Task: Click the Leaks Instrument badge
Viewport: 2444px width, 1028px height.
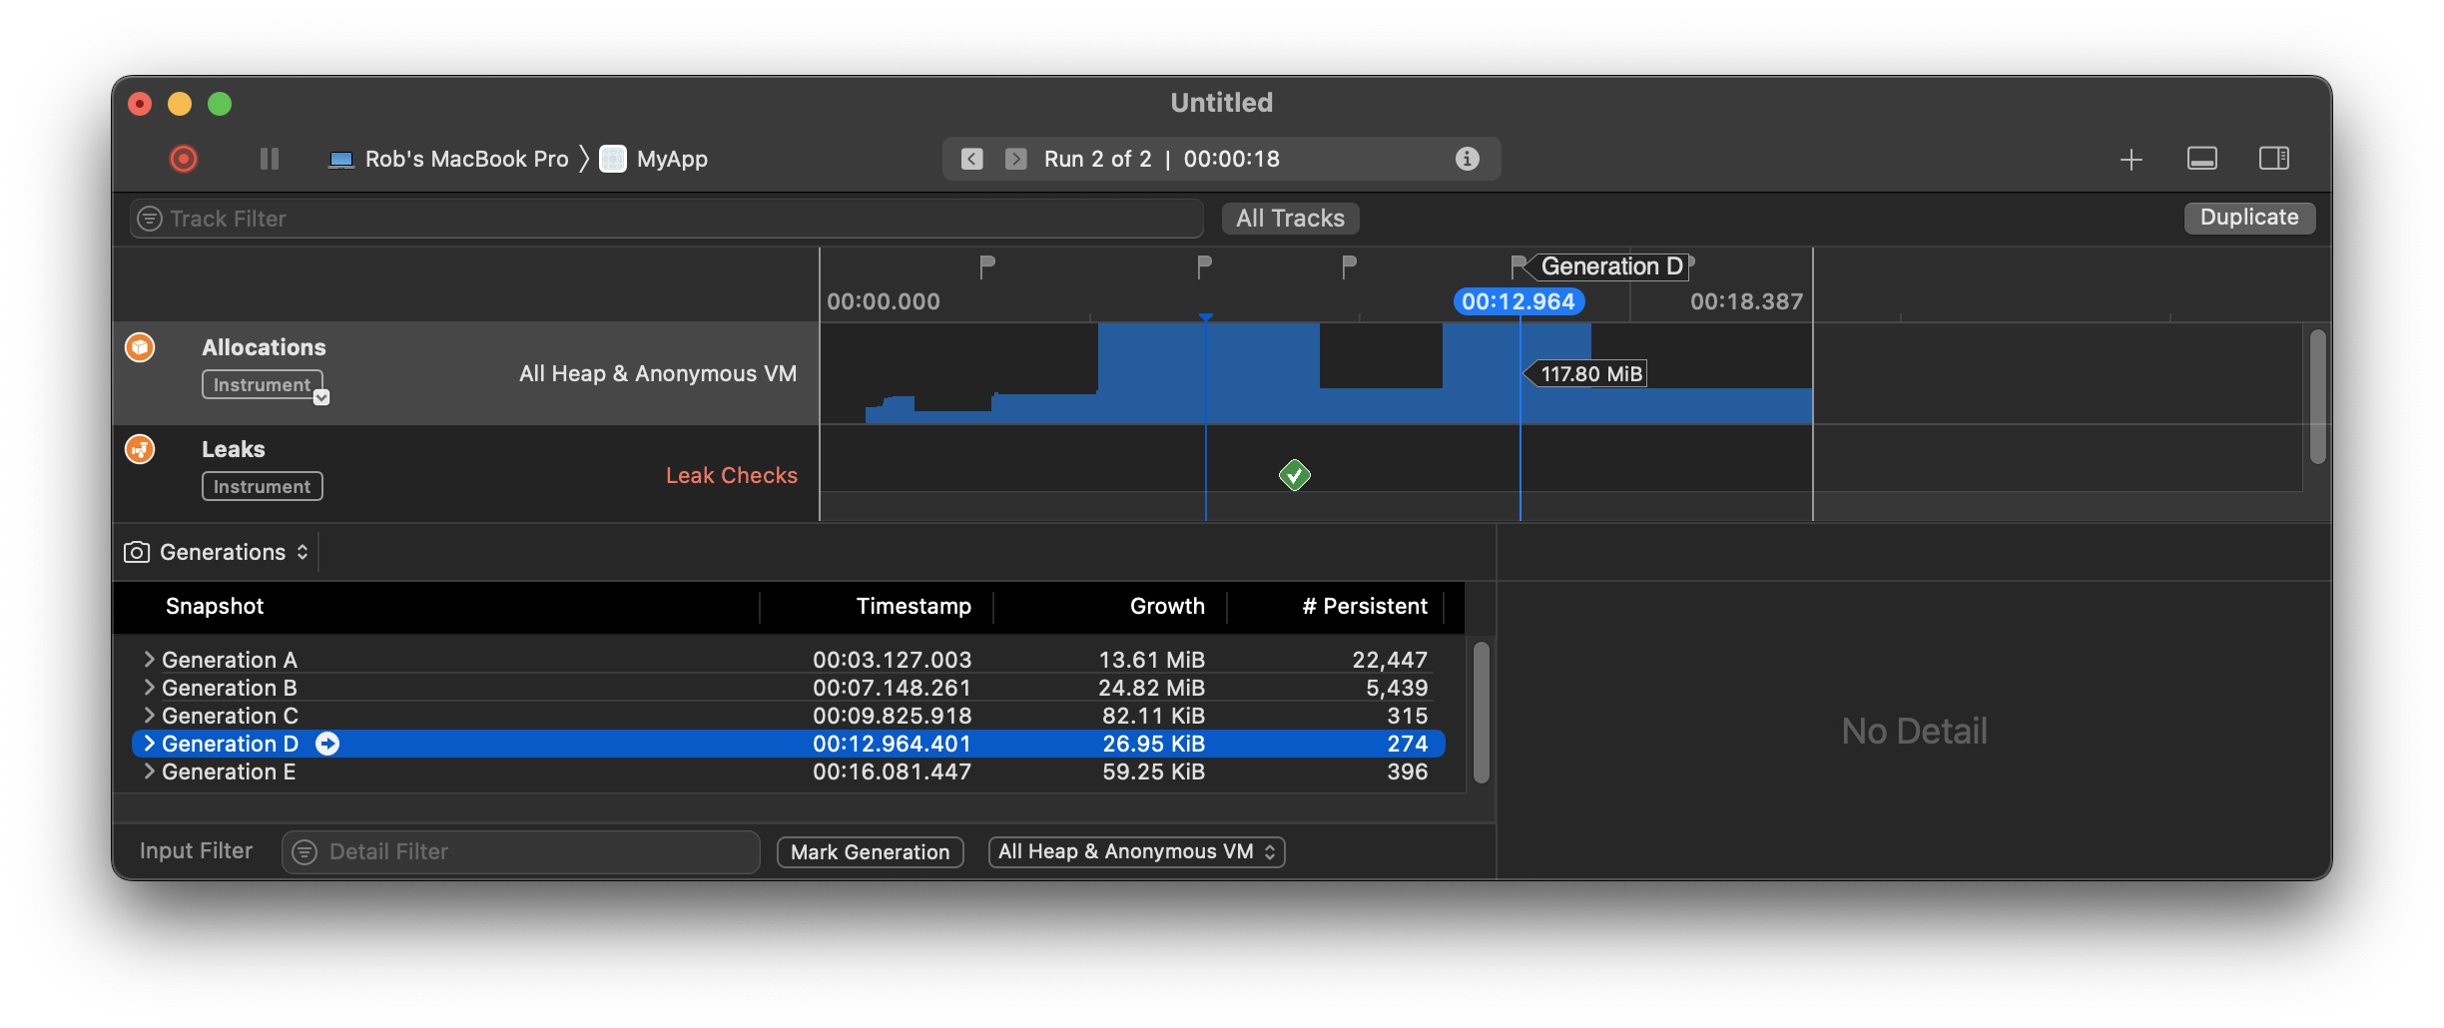Action: click(263, 486)
